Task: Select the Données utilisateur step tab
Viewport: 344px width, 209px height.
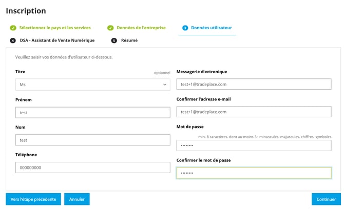Action: point(211,28)
